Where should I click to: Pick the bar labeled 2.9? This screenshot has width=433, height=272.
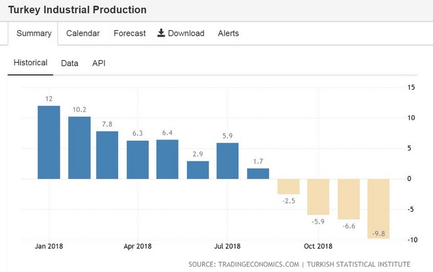pyautogui.click(x=198, y=170)
